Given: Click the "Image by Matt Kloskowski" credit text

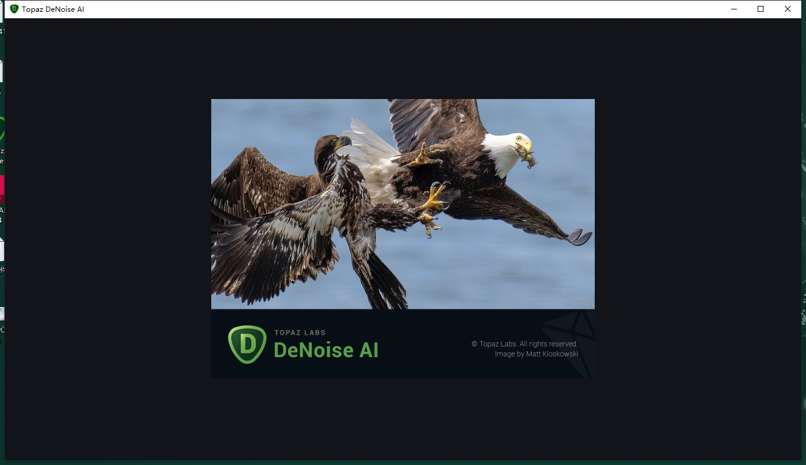Looking at the screenshot, I should (536, 354).
